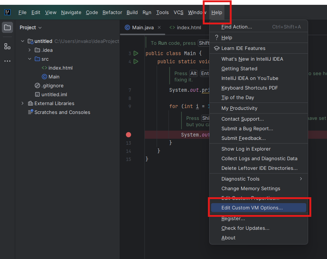Click the IntelliJ IDEA logo icon
327x259 pixels.
(7, 12)
